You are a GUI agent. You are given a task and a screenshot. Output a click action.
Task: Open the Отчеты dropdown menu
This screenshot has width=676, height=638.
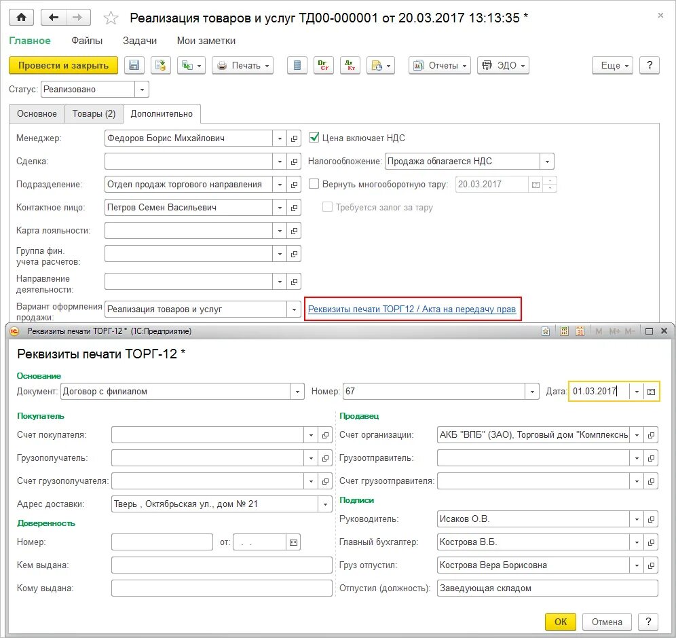pos(439,66)
